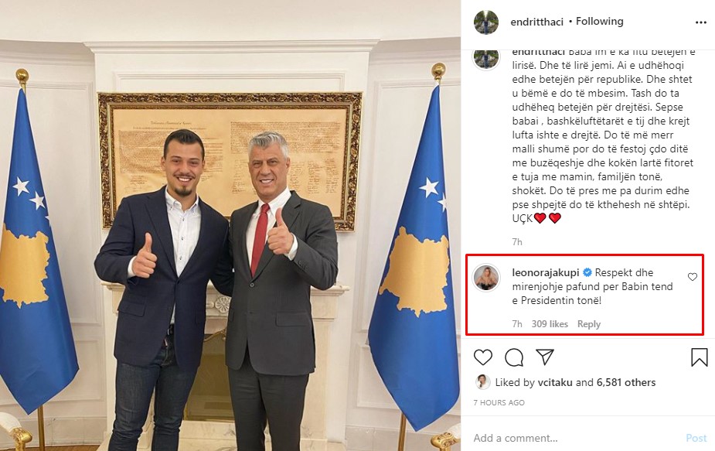Like the post with the heart icon
The width and height of the screenshot is (715, 451).
click(x=483, y=357)
